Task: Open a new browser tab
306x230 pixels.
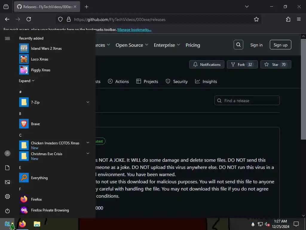Action: click(x=86, y=7)
